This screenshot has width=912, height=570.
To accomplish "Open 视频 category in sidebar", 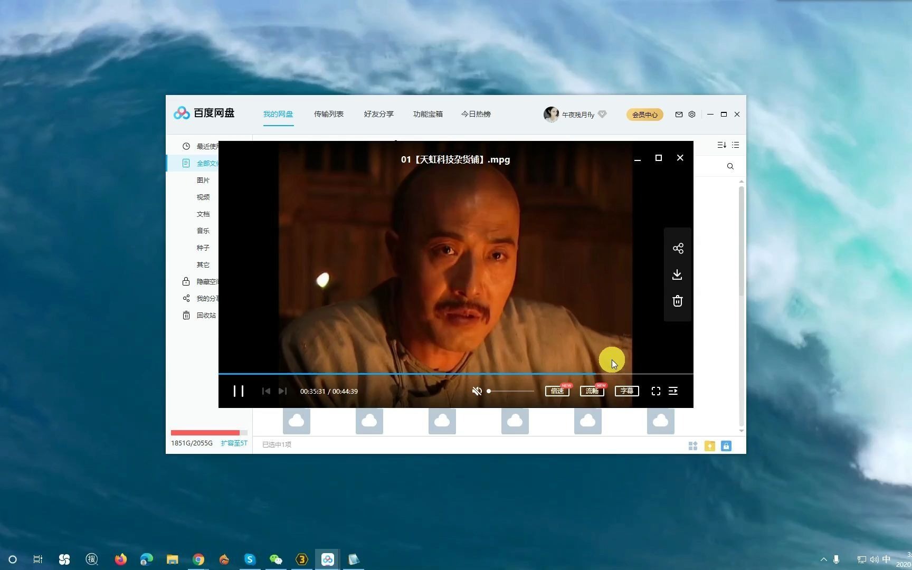I will pyautogui.click(x=203, y=197).
